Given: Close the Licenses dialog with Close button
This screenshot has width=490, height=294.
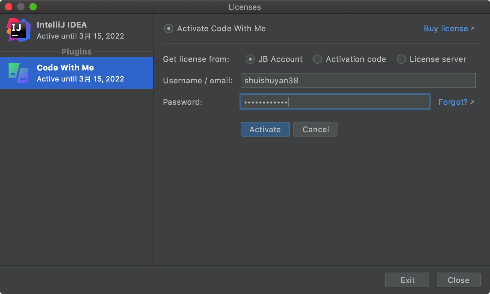Looking at the screenshot, I should (458, 280).
